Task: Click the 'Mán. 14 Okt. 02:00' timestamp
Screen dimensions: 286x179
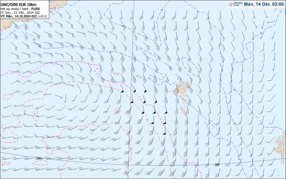Action: pyautogui.click(x=264, y=4)
